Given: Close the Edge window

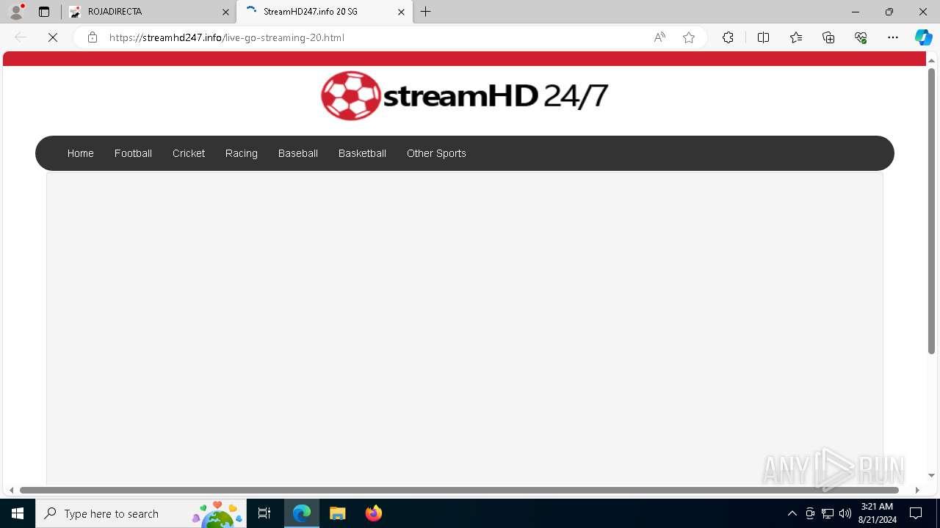Looking at the screenshot, I should coord(923,12).
